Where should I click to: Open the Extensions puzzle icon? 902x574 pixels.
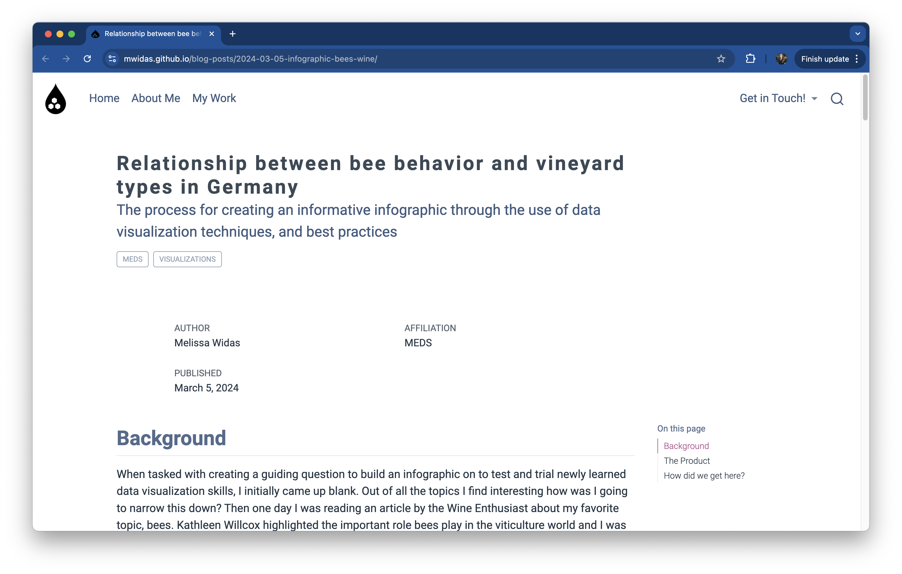pos(750,59)
